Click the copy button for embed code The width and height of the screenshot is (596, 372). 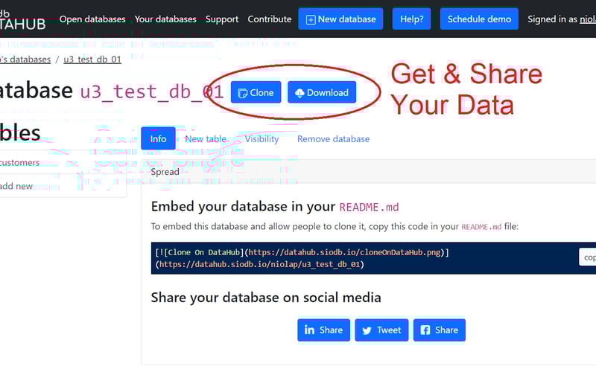tap(588, 257)
